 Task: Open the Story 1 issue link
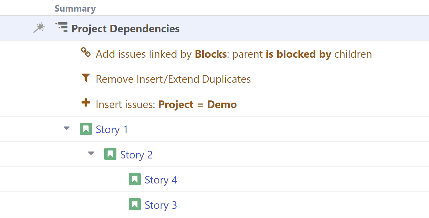tap(112, 129)
